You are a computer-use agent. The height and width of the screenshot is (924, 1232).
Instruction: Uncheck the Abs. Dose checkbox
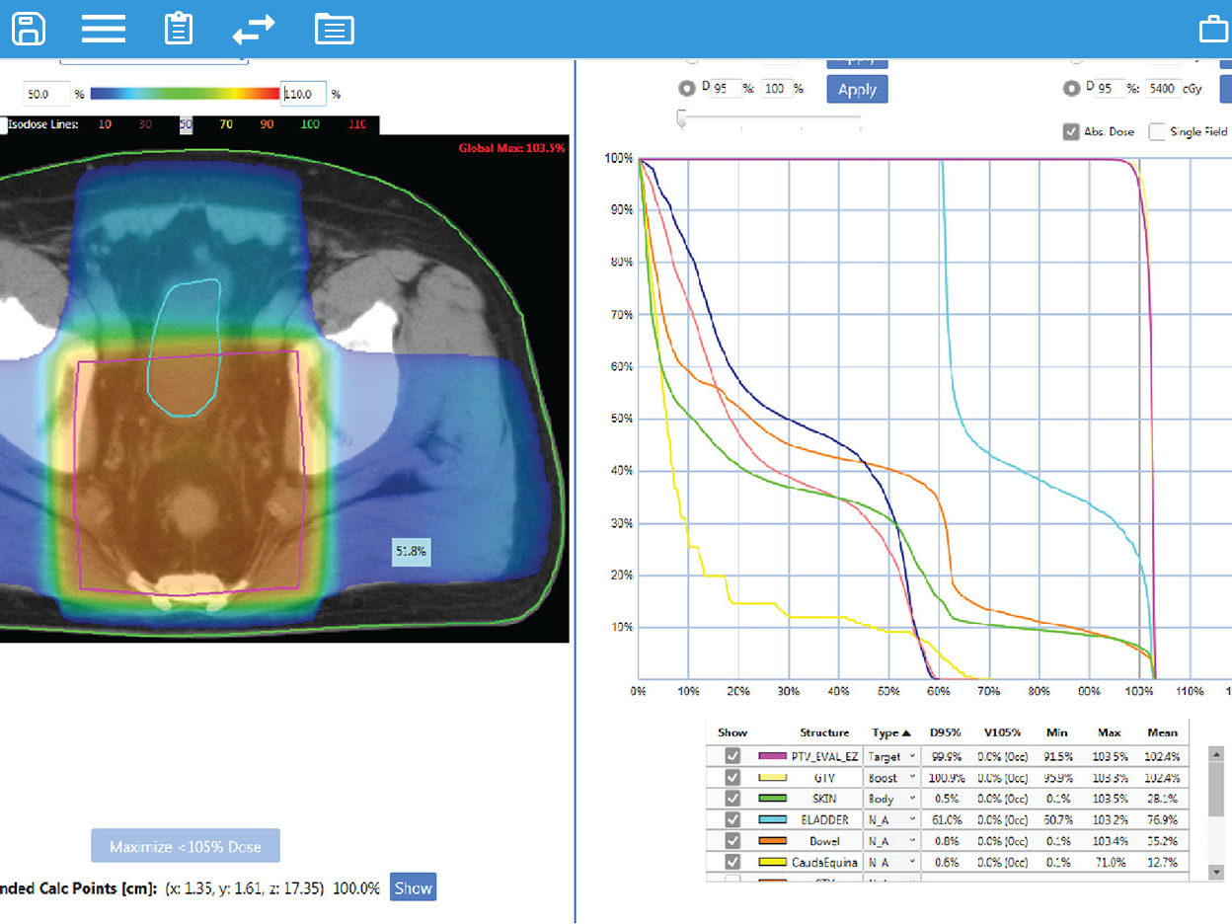pyautogui.click(x=1071, y=130)
